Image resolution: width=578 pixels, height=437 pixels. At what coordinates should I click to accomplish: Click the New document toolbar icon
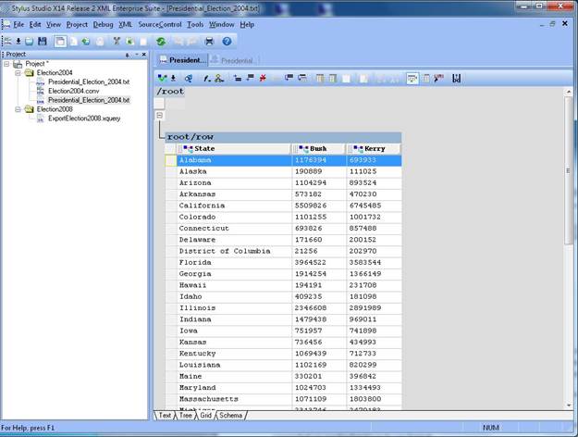7,42
